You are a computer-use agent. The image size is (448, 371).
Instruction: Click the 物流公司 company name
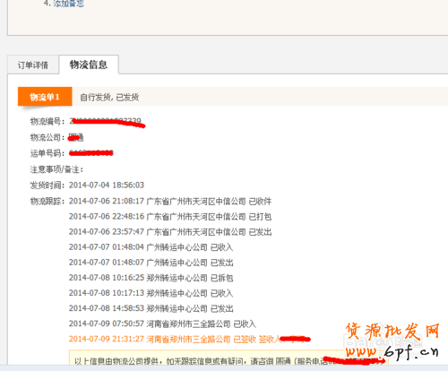point(76,137)
